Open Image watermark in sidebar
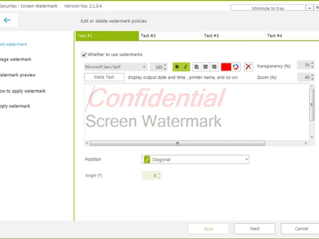319x239 pixels. tap(16, 59)
